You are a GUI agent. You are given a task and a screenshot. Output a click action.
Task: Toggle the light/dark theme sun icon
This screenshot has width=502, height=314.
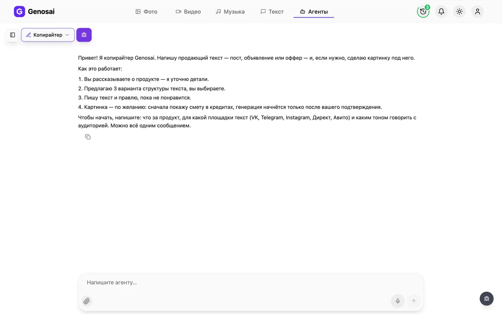[x=459, y=12]
